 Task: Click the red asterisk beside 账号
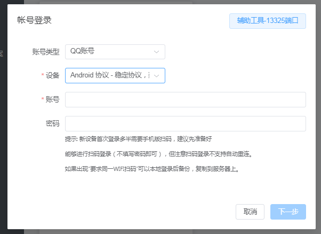pos(43,100)
